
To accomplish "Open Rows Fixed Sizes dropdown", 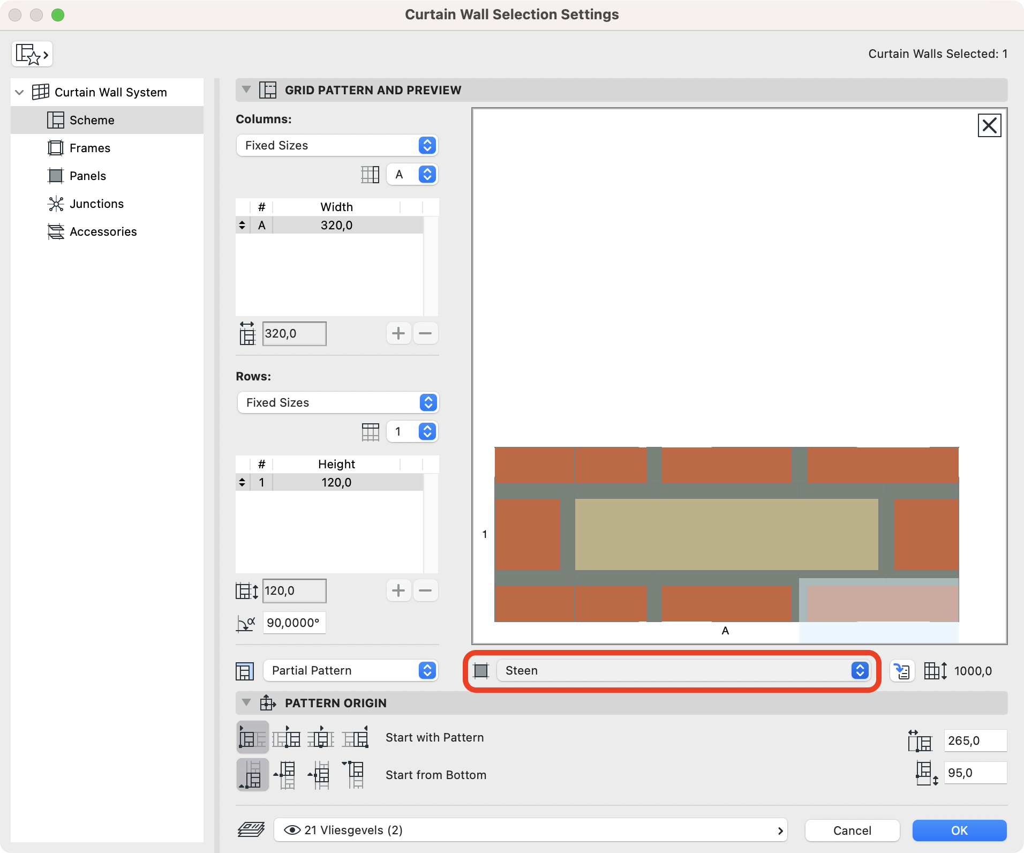I will [337, 402].
